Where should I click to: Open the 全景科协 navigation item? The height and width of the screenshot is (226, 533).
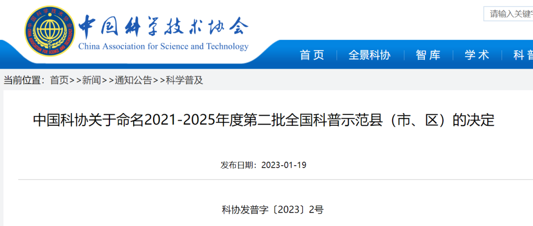click(370, 55)
